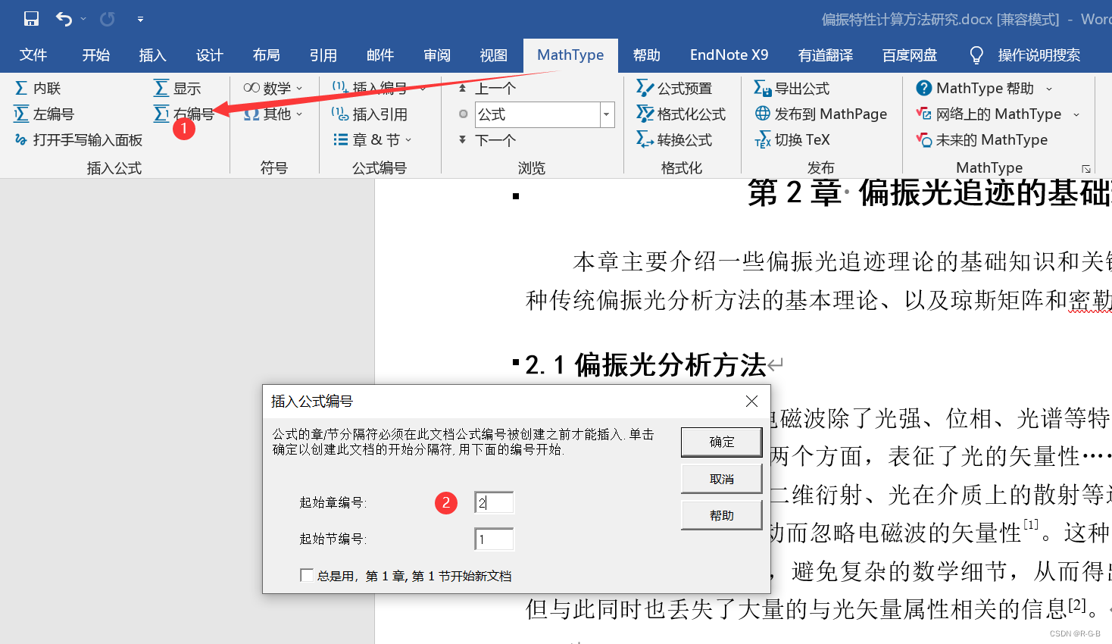Switch to the EndNote X9 ribbon tab

(x=729, y=55)
